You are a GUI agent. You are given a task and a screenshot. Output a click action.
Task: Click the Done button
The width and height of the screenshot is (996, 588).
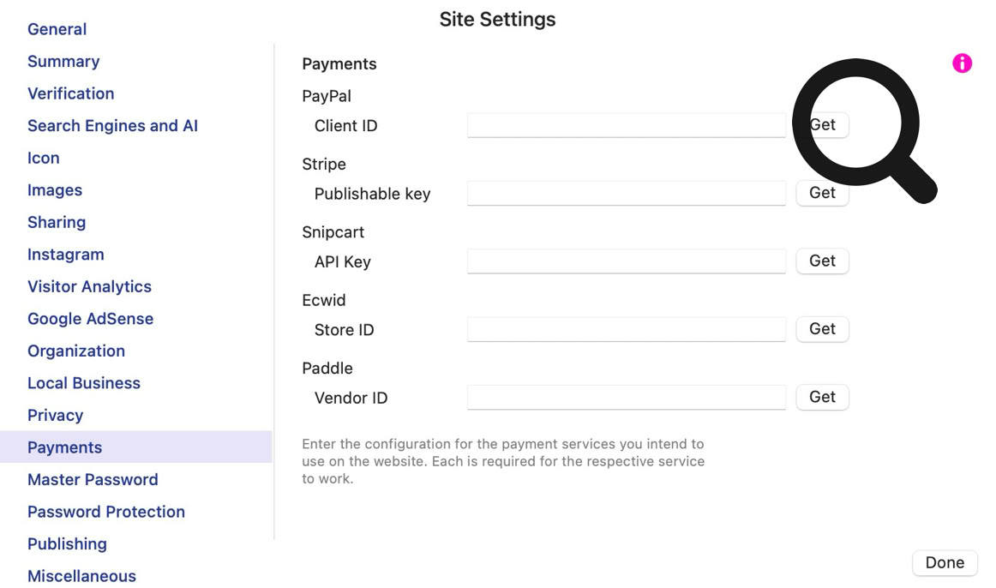(945, 562)
